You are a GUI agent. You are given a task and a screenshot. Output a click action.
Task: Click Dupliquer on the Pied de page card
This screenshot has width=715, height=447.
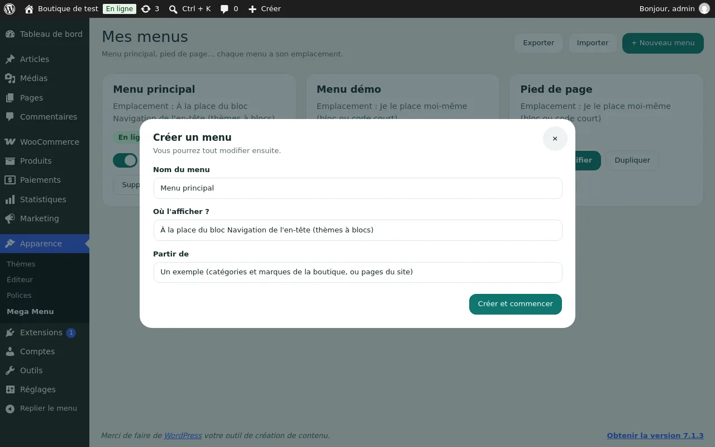(632, 160)
